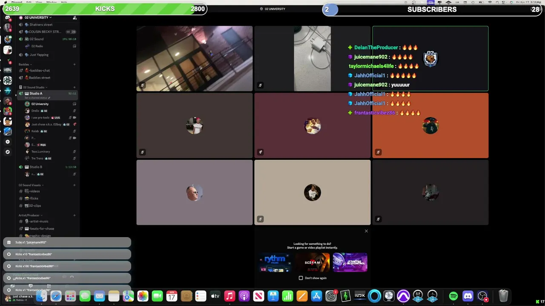Open FaceTime in the Dock
Screen dimensions: 545x306
(157, 296)
